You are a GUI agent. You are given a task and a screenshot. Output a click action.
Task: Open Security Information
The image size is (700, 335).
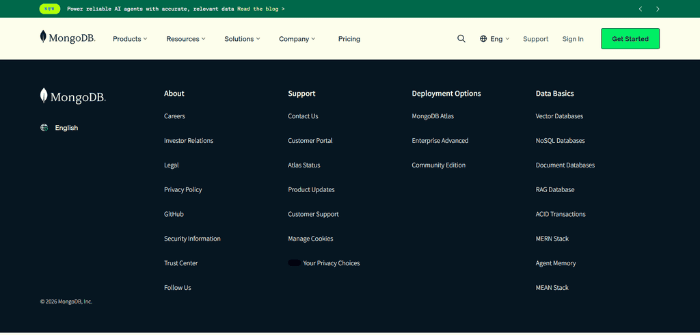(x=192, y=239)
